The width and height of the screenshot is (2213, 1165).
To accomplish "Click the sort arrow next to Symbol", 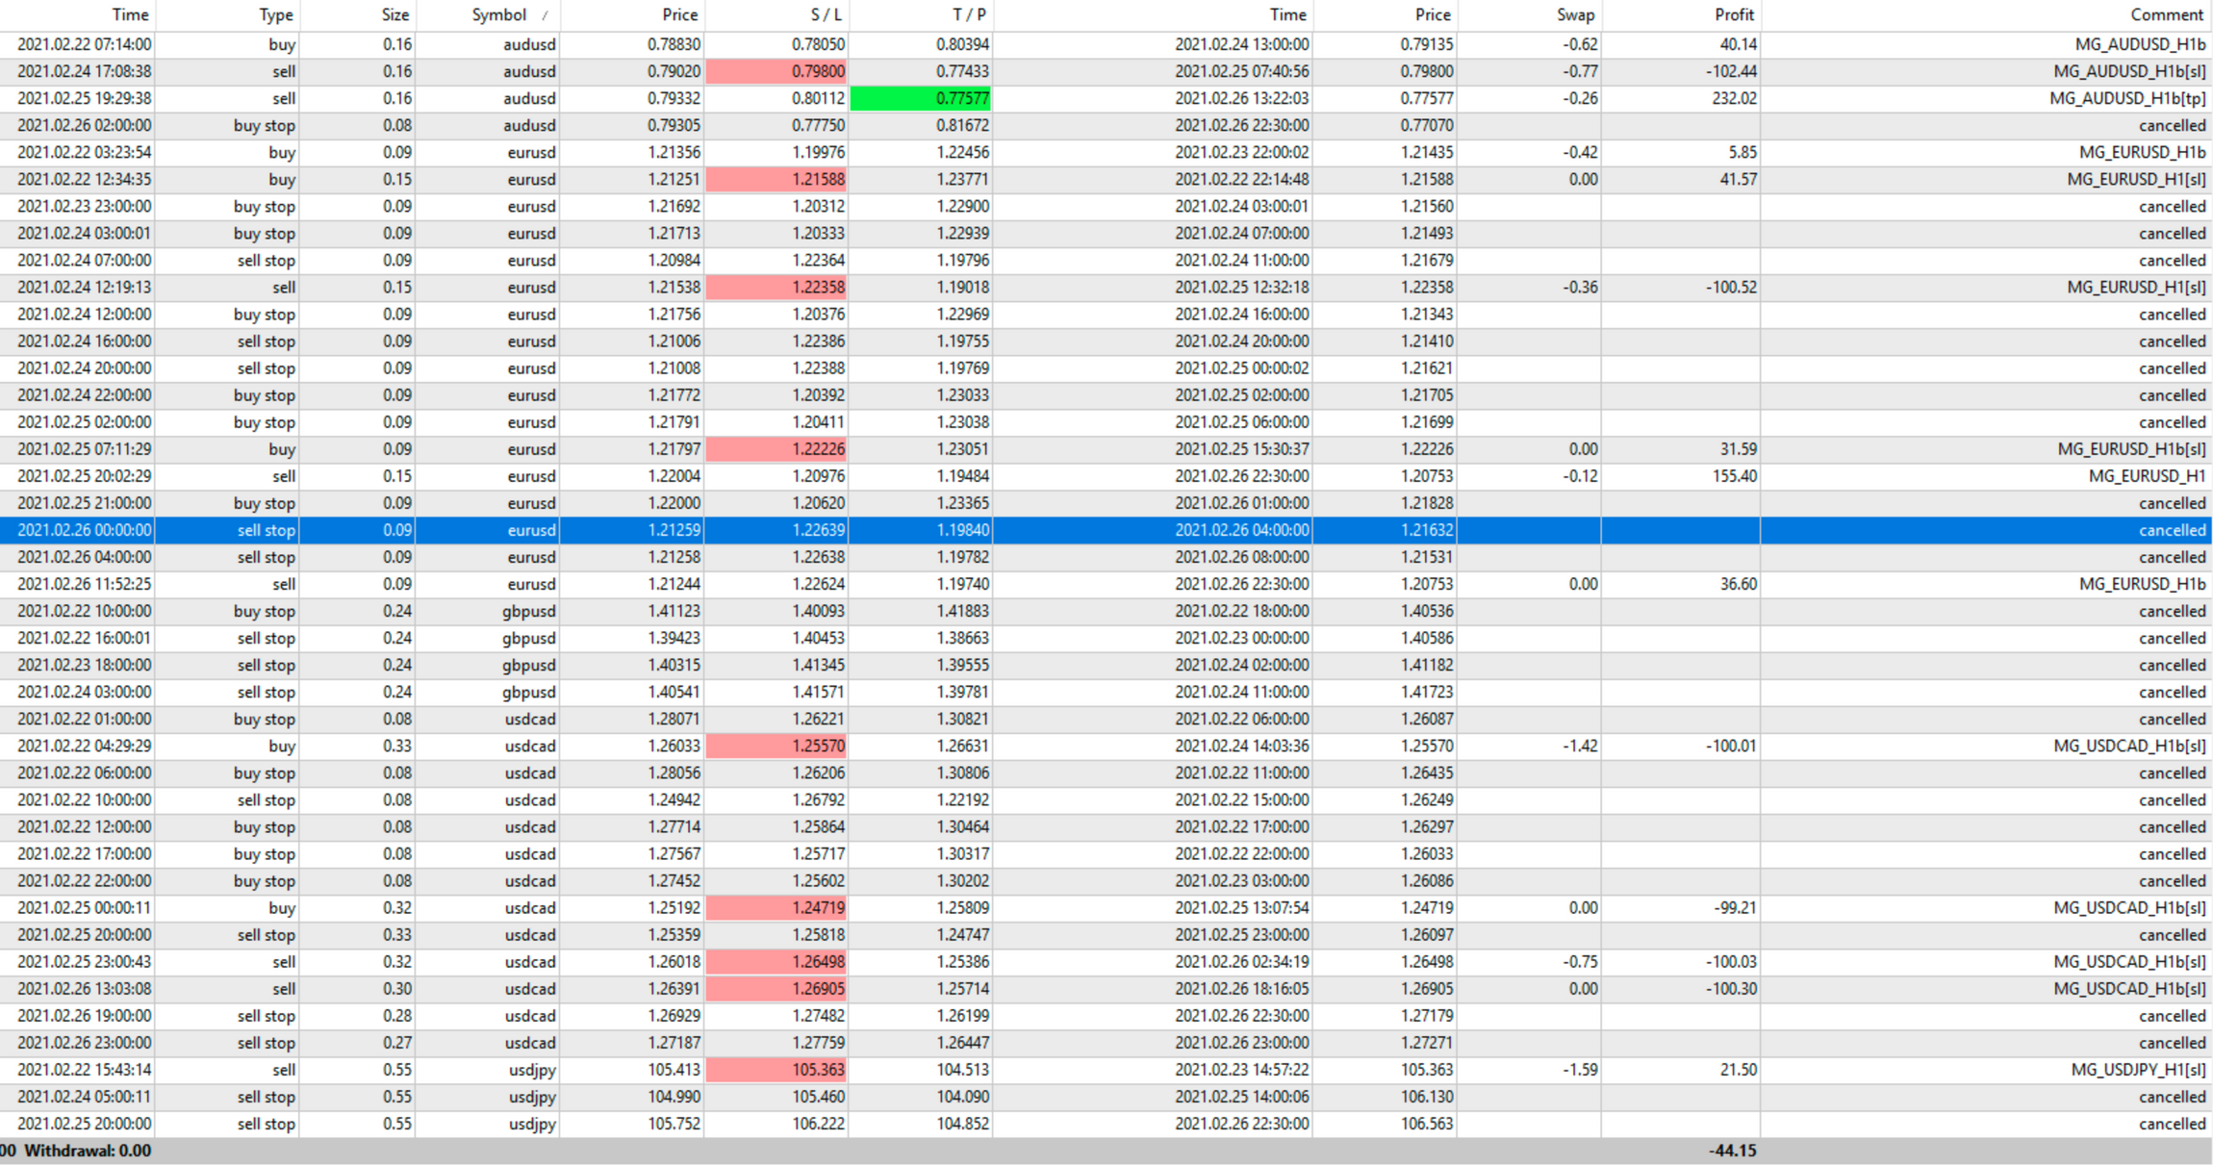I will 545,15.
